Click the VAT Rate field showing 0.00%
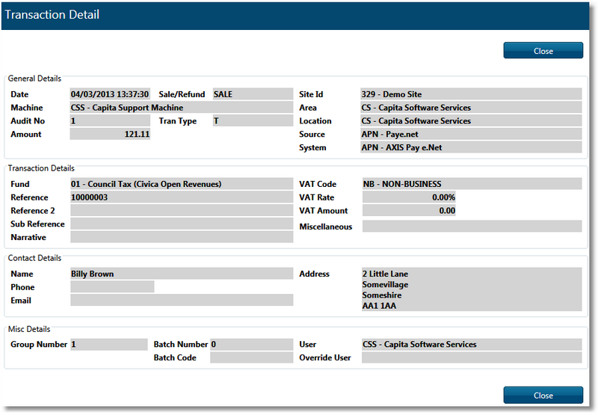This screenshot has height=415, width=598. tap(409, 197)
